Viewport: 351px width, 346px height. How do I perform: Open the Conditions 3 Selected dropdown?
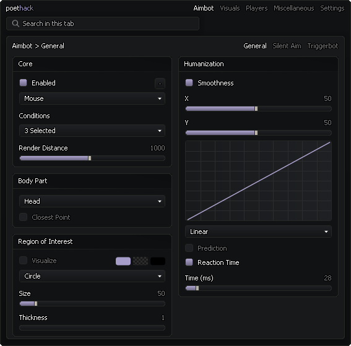click(x=92, y=131)
